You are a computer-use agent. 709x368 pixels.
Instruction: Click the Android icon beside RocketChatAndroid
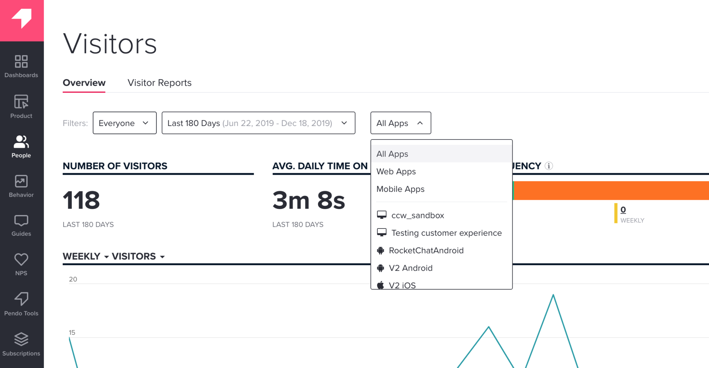click(x=381, y=250)
